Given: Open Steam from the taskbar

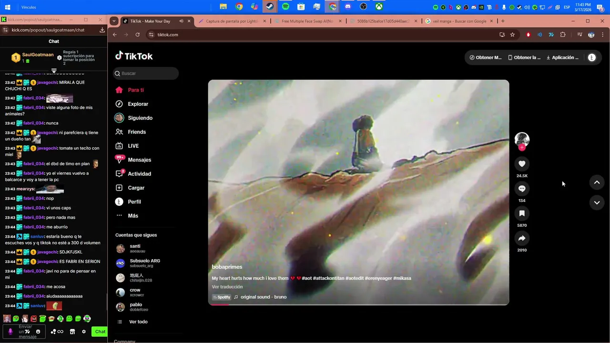Looking at the screenshot, I should 270,7.
